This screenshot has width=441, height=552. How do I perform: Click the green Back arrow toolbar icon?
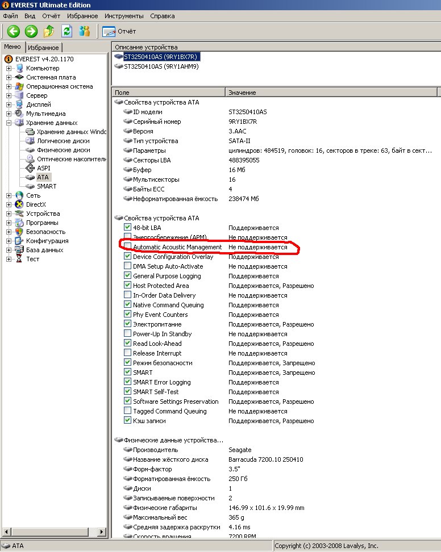click(14, 31)
